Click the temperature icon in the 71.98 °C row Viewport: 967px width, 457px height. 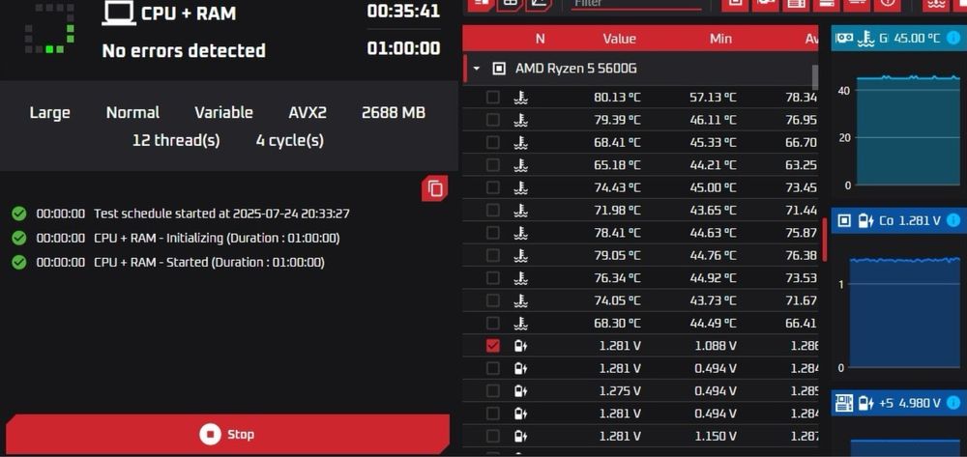click(x=521, y=210)
